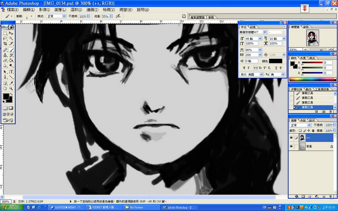Open layer blend mode 正常 dropdown
Screen dimensions: 338x211
click(x=309, y=125)
